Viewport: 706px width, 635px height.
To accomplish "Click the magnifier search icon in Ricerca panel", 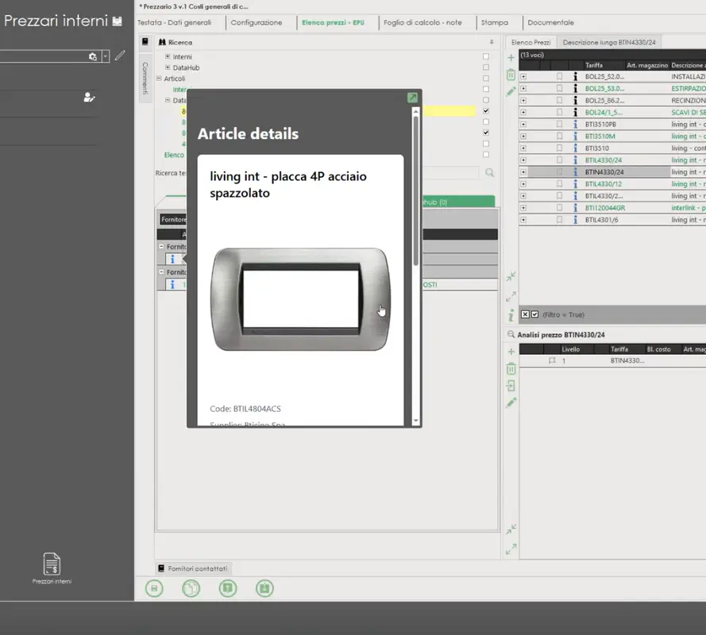I will [x=490, y=172].
